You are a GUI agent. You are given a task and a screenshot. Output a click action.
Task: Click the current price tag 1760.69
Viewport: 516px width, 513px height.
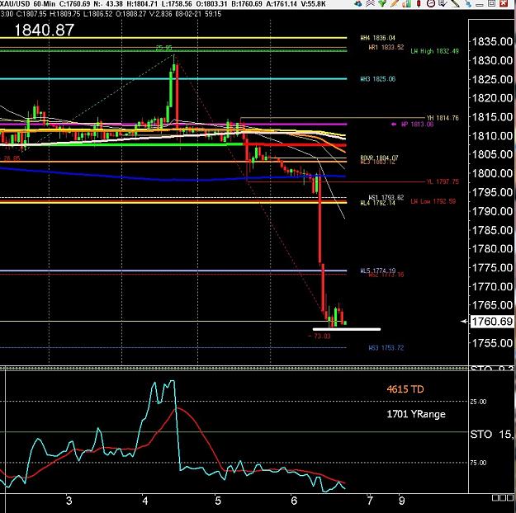(492, 322)
